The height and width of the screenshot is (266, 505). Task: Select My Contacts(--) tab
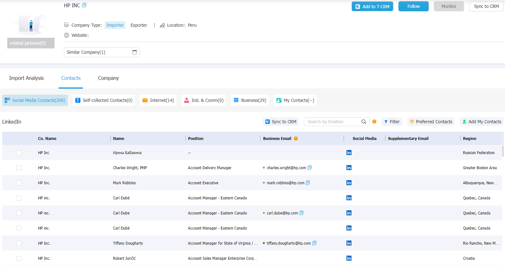tap(295, 100)
